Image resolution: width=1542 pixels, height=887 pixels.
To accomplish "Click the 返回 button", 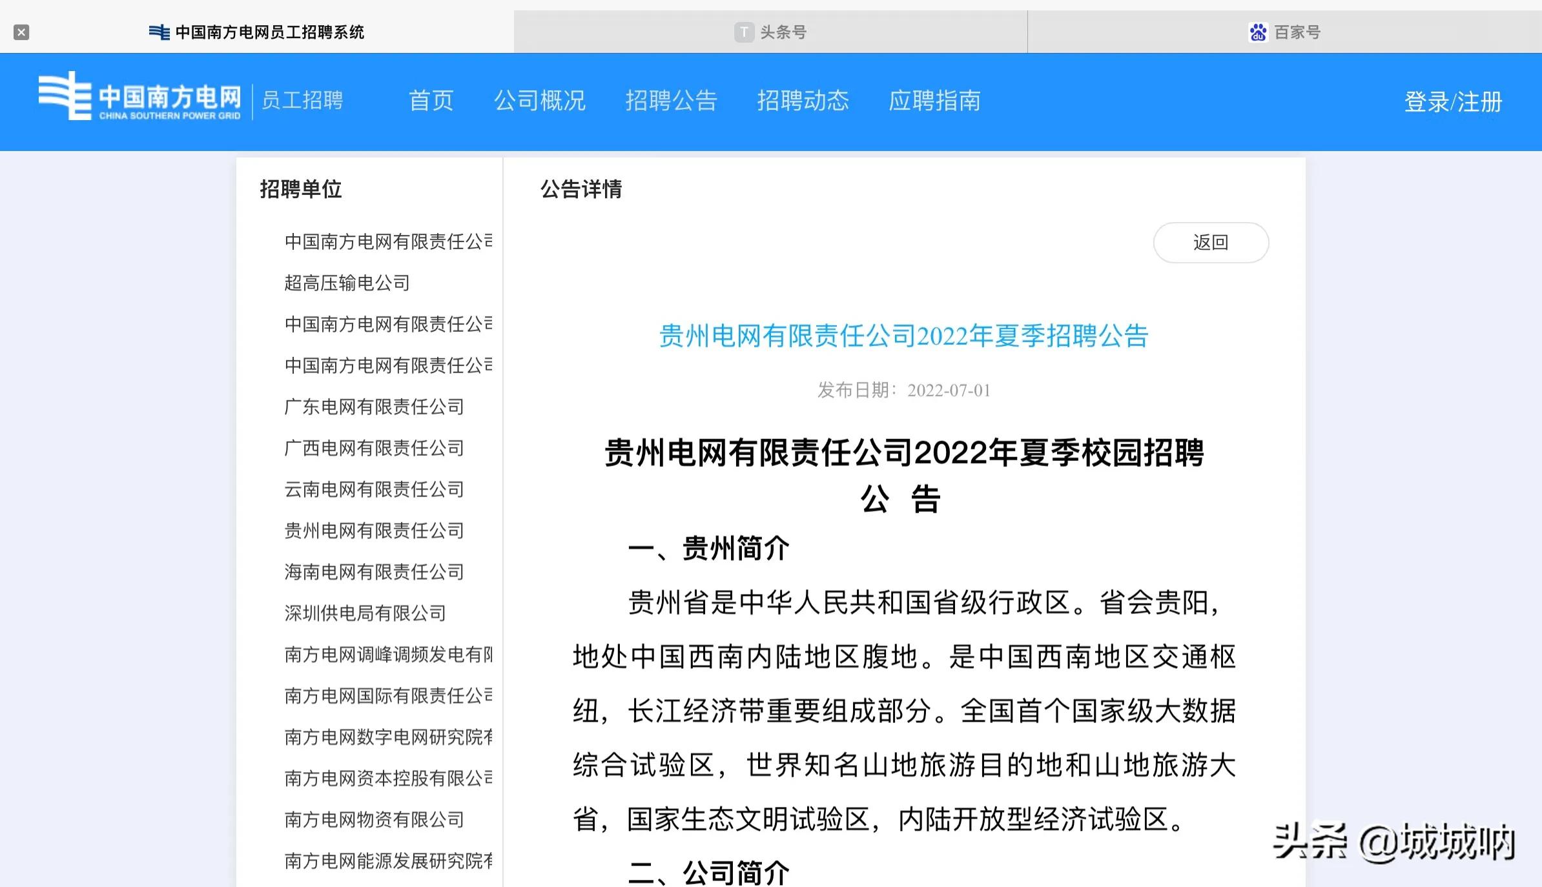I will point(1211,243).
